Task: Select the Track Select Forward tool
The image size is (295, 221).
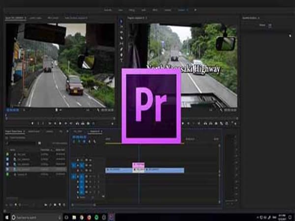Action: (x=121, y=27)
